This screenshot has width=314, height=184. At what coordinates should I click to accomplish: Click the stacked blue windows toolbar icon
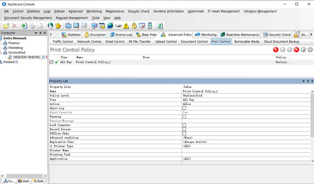click(68, 25)
